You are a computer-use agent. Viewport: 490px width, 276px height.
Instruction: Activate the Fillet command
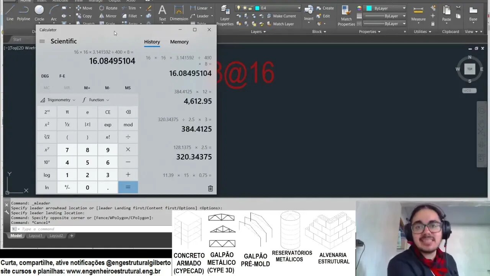tap(129, 16)
